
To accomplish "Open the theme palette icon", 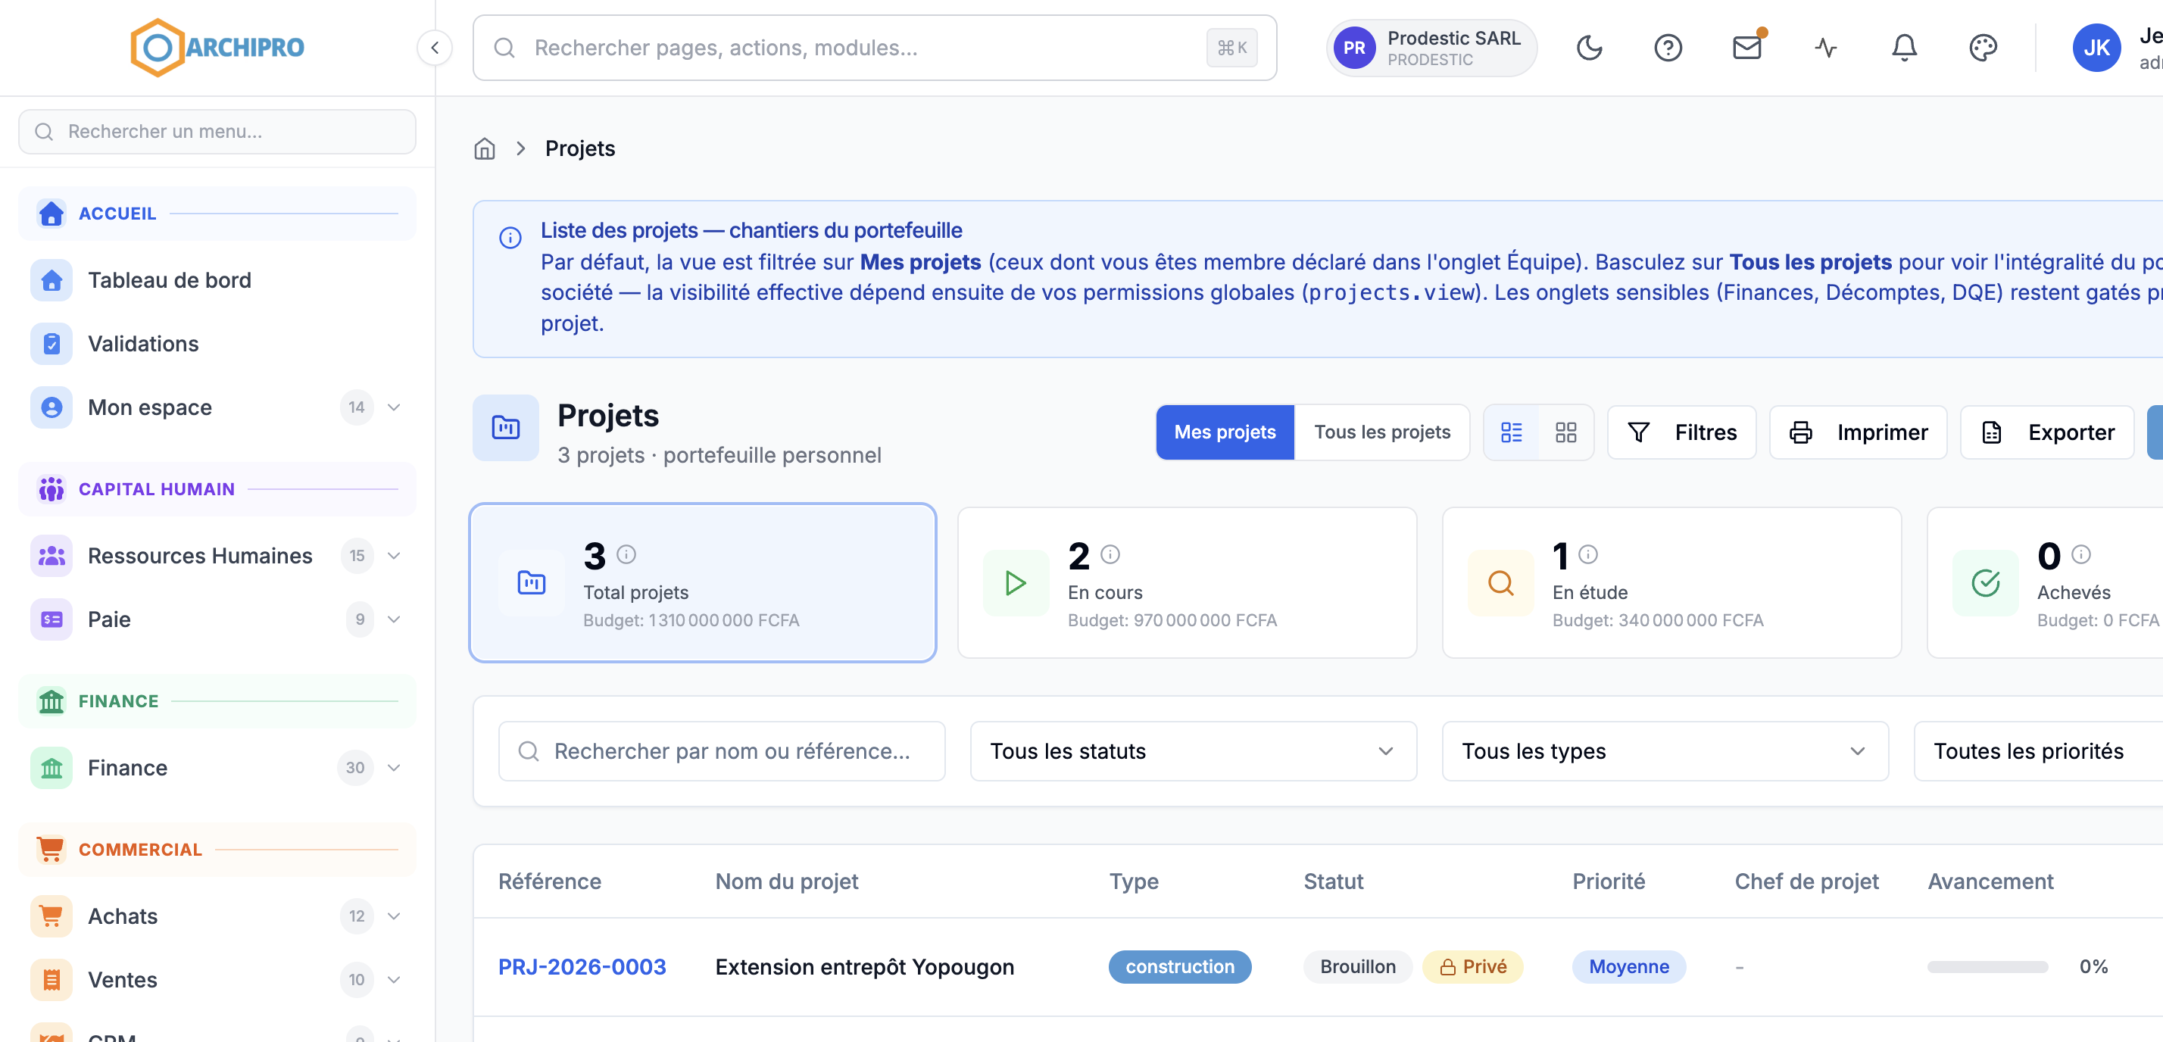I will [1984, 48].
